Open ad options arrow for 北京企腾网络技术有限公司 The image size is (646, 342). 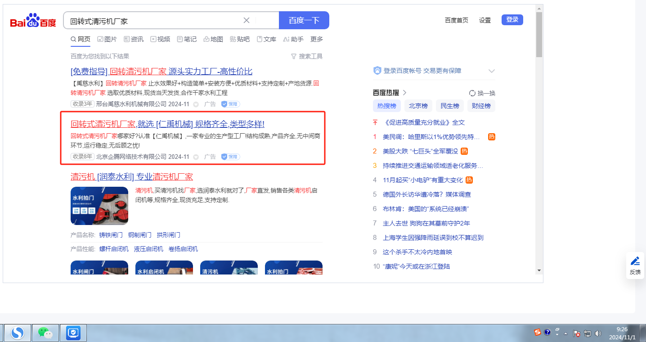pos(196,157)
